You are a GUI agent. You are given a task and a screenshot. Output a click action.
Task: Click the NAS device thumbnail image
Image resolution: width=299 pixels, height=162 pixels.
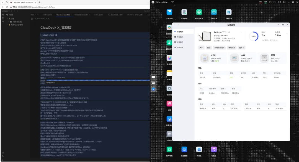pos(205,36)
